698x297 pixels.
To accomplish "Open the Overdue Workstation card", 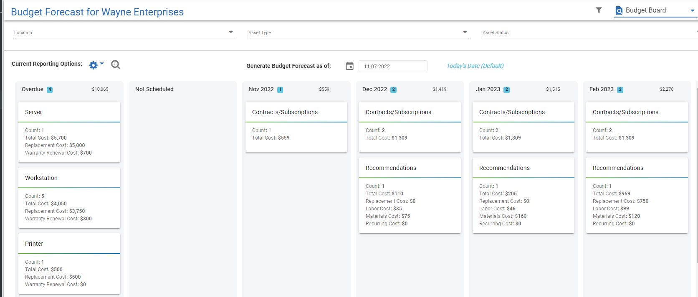I will pyautogui.click(x=69, y=197).
